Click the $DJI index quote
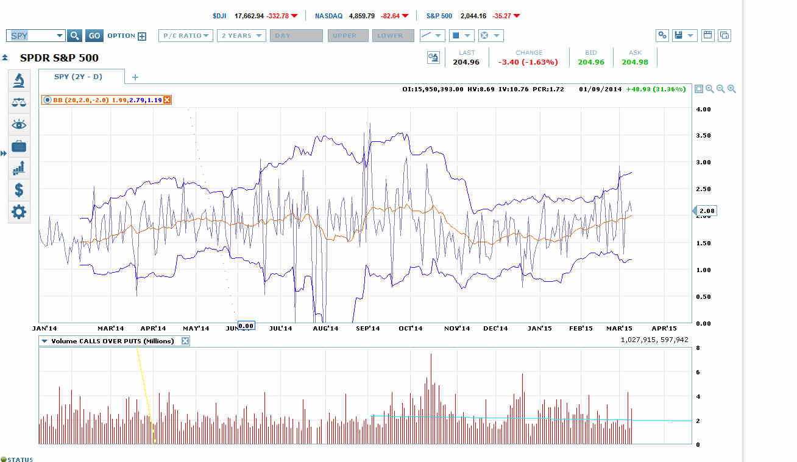The height and width of the screenshot is (462, 797). click(x=256, y=16)
